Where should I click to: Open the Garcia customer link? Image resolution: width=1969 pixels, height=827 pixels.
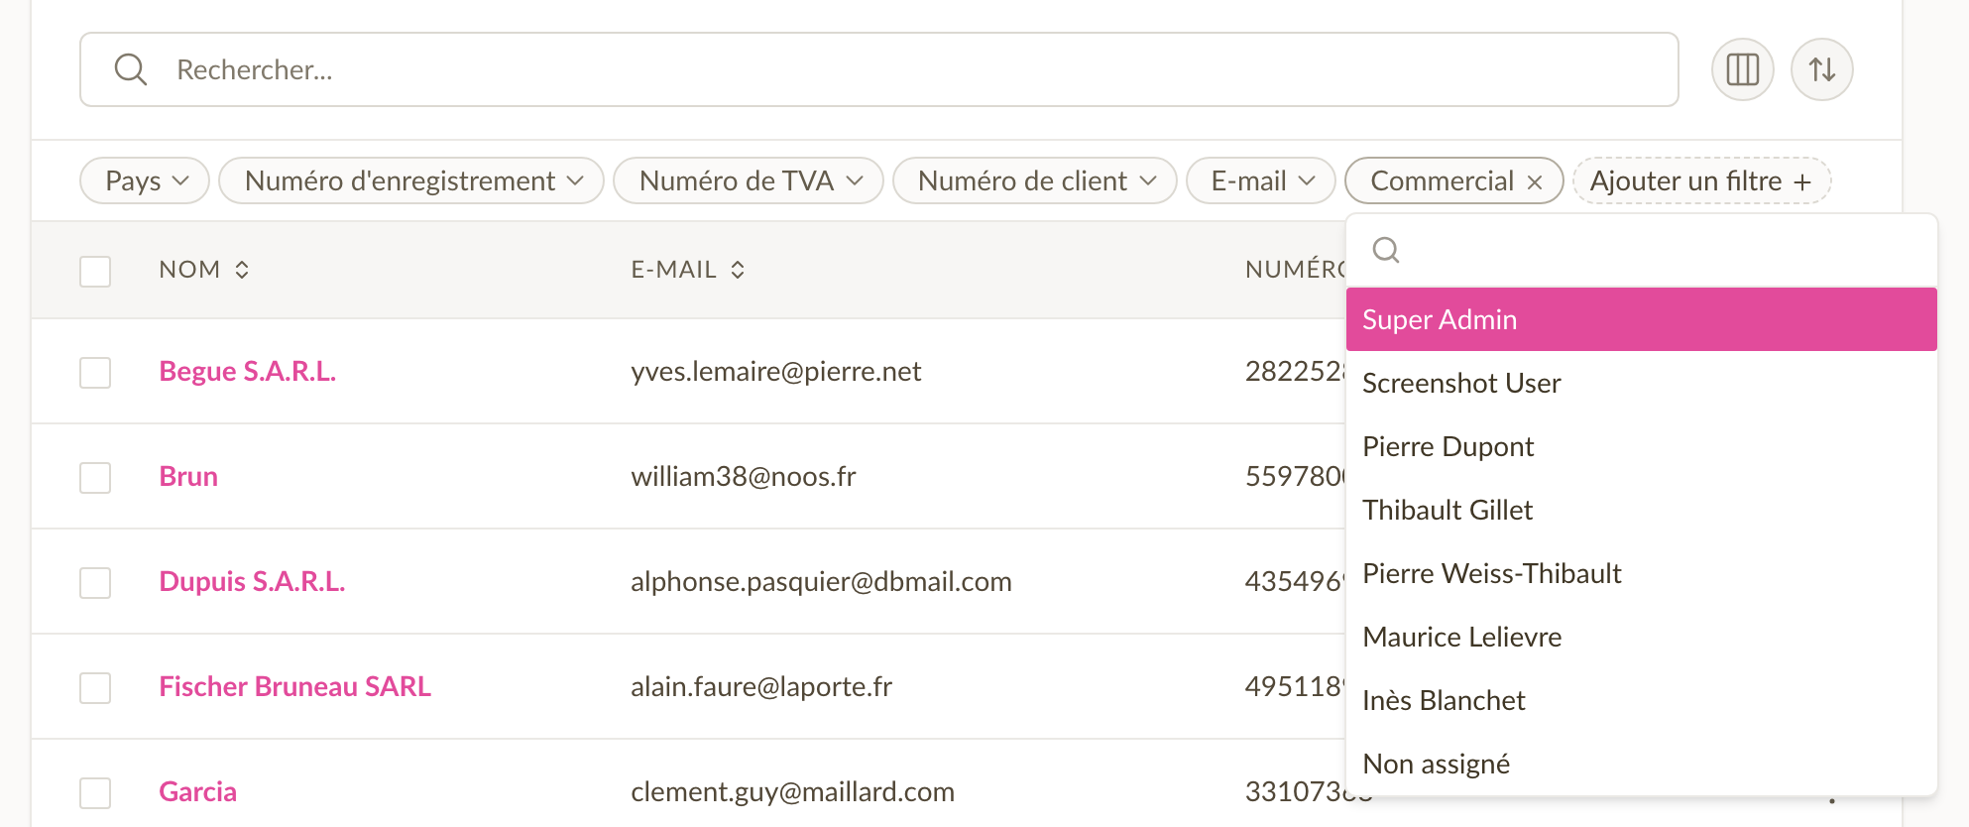(197, 791)
